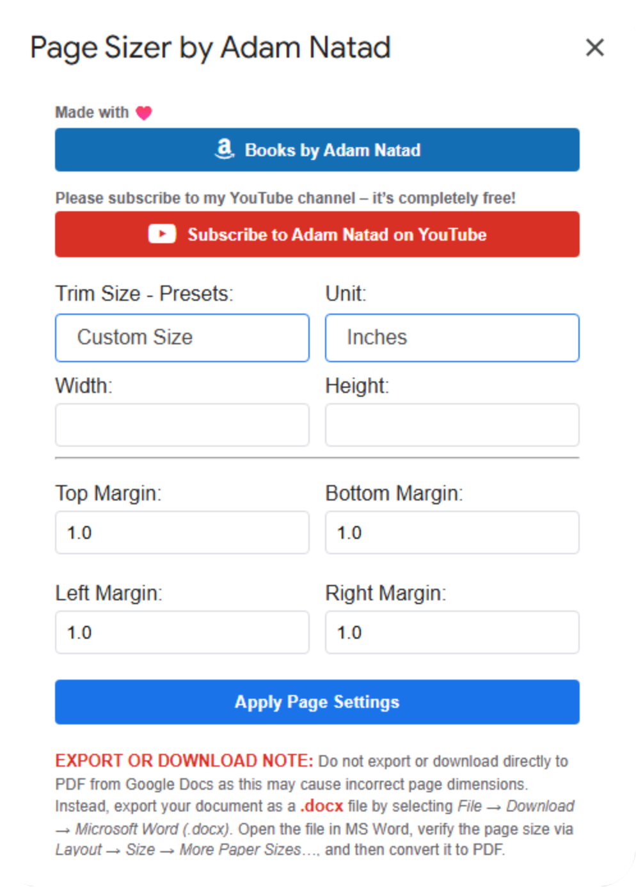Click the YouTube subscribe prompt text
The width and height of the screenshot is (636, 887).
pyautogui.click(x=285, y=198)
